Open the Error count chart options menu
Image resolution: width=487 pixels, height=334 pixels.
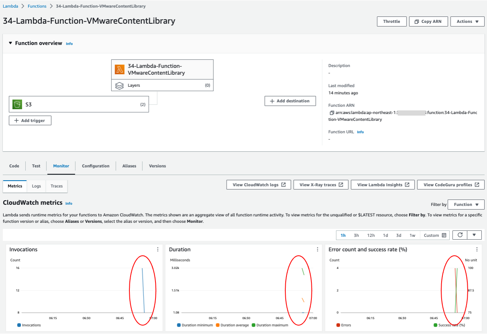point(477,249)
